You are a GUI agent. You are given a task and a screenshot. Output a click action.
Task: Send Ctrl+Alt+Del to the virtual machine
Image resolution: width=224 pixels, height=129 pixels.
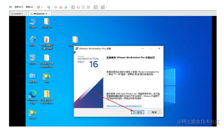coord(49,7)
